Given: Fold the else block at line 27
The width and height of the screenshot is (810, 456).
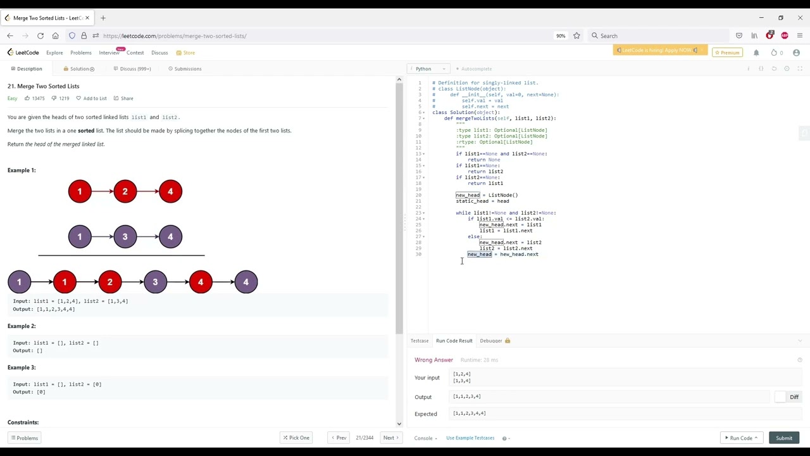Looking at the screenshot, I should point(424,236).
